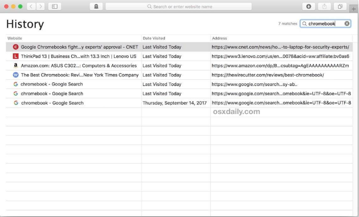Show all tabs overview
Image resolution: width=359 pixels, height=217 pixels.
click(340, 6)
